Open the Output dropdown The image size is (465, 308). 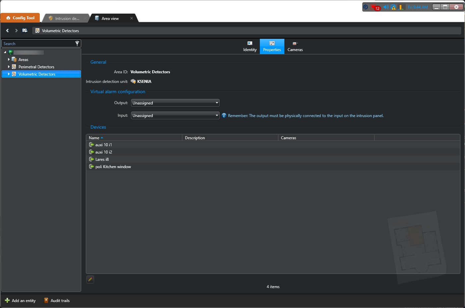pos(175,103)
